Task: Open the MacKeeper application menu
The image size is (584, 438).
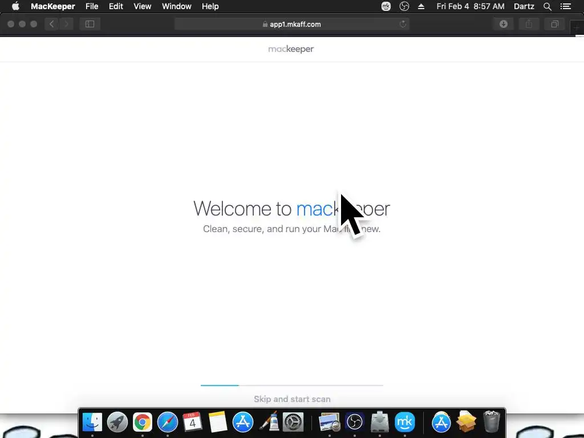Action: pyautogui.click(x=52, y=6)
